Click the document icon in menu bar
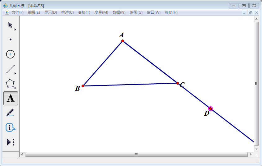262x166 pixels. 7,12
